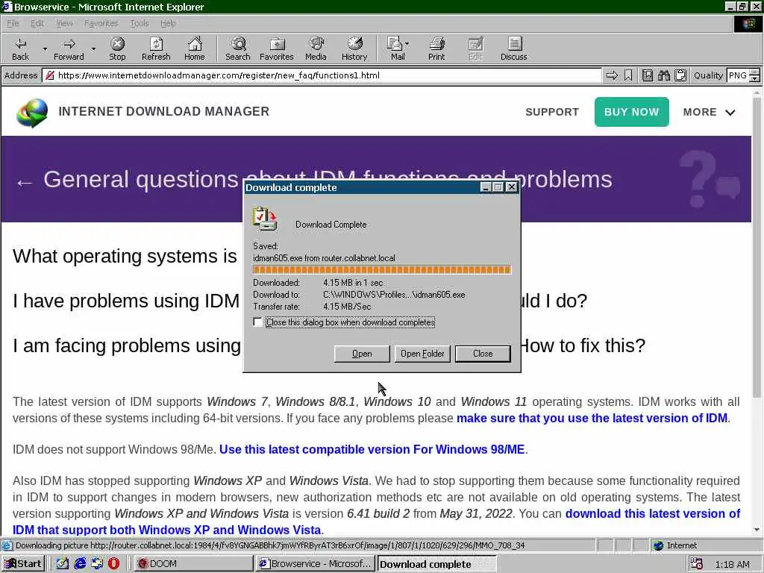Screen dimensions: 764x573
Task: Toggle 'Close this dialog box when download completes'
Action: coord(257,322)
